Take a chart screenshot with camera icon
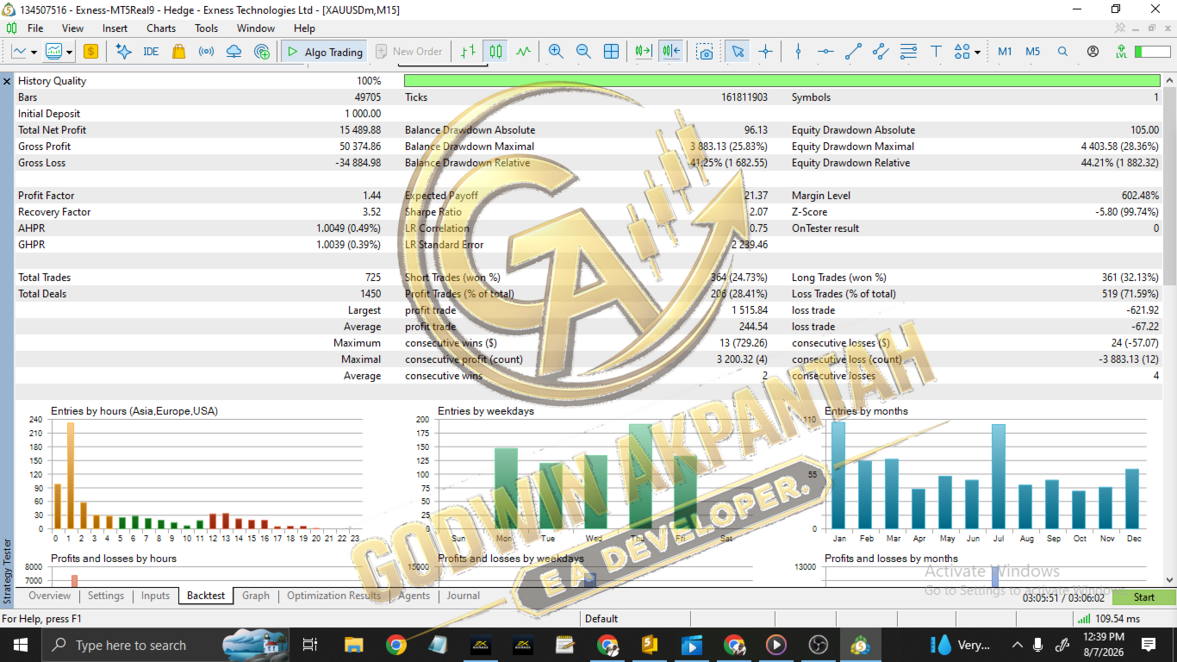 pos(706,52)
